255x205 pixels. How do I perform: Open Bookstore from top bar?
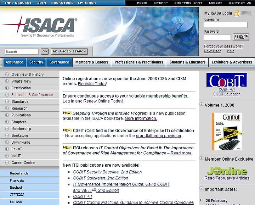click(x=62, y=3)
